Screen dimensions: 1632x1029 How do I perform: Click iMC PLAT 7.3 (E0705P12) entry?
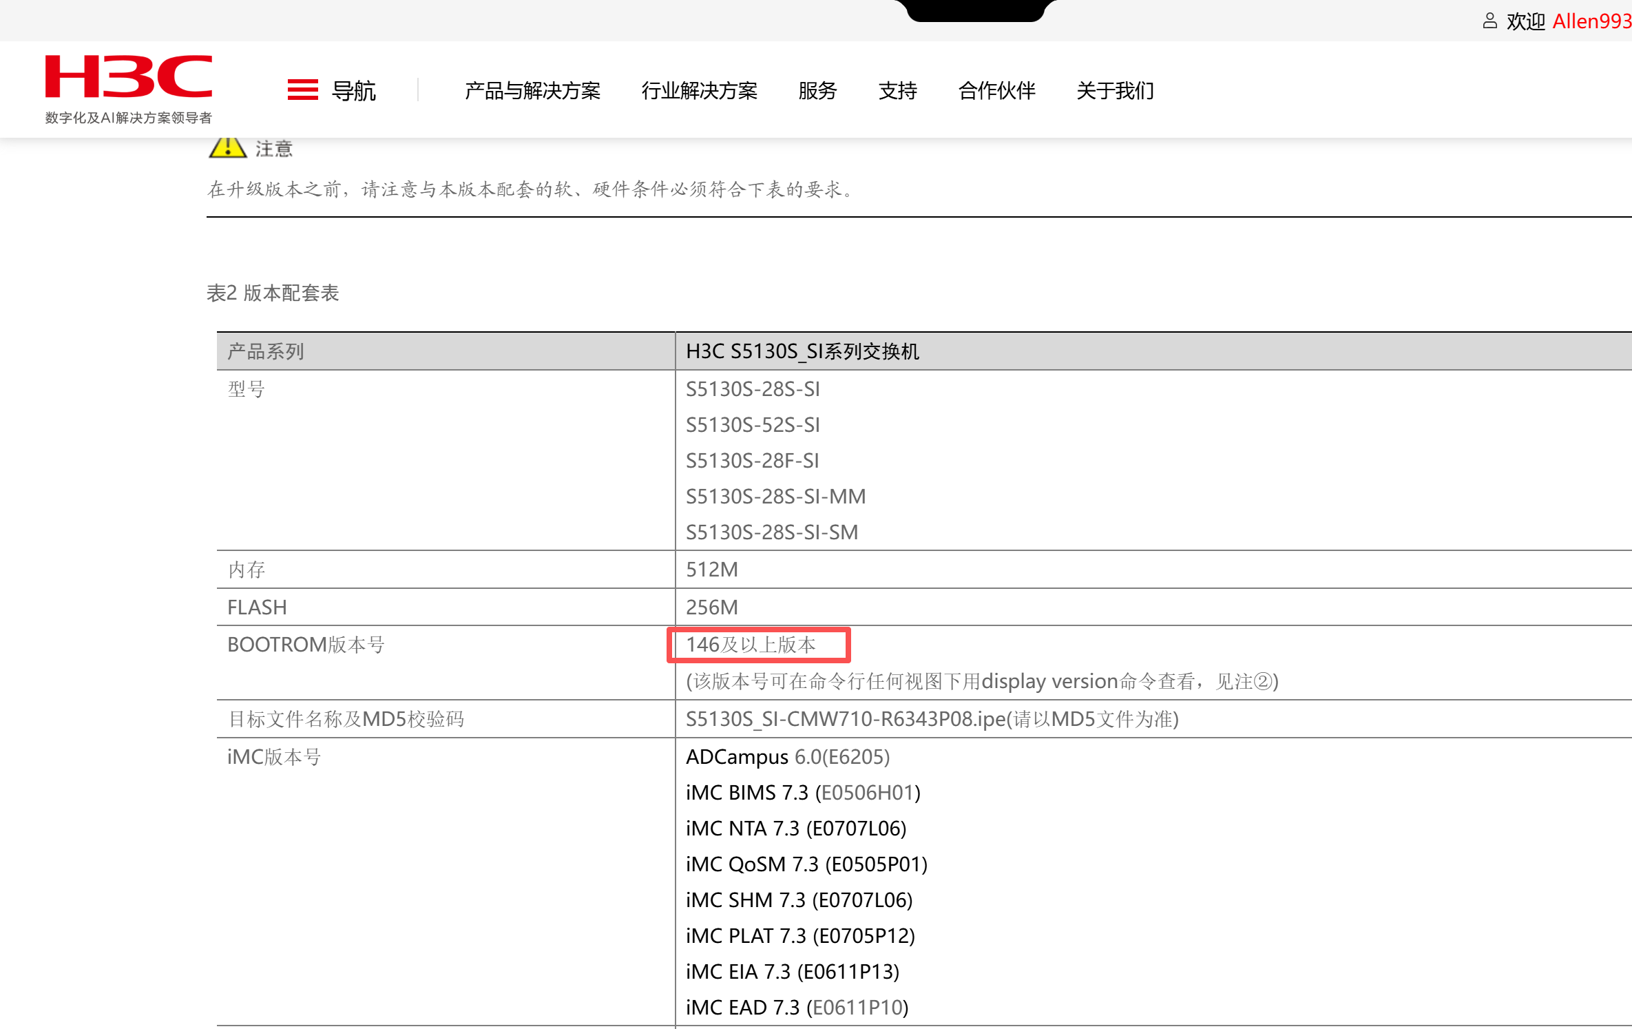click(800, 936)
